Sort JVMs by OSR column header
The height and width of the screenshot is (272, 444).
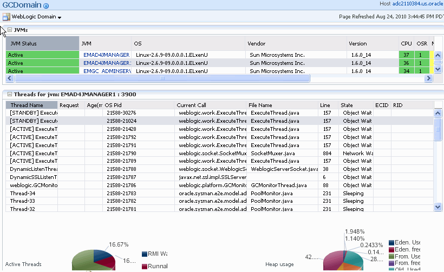(422, 44)
